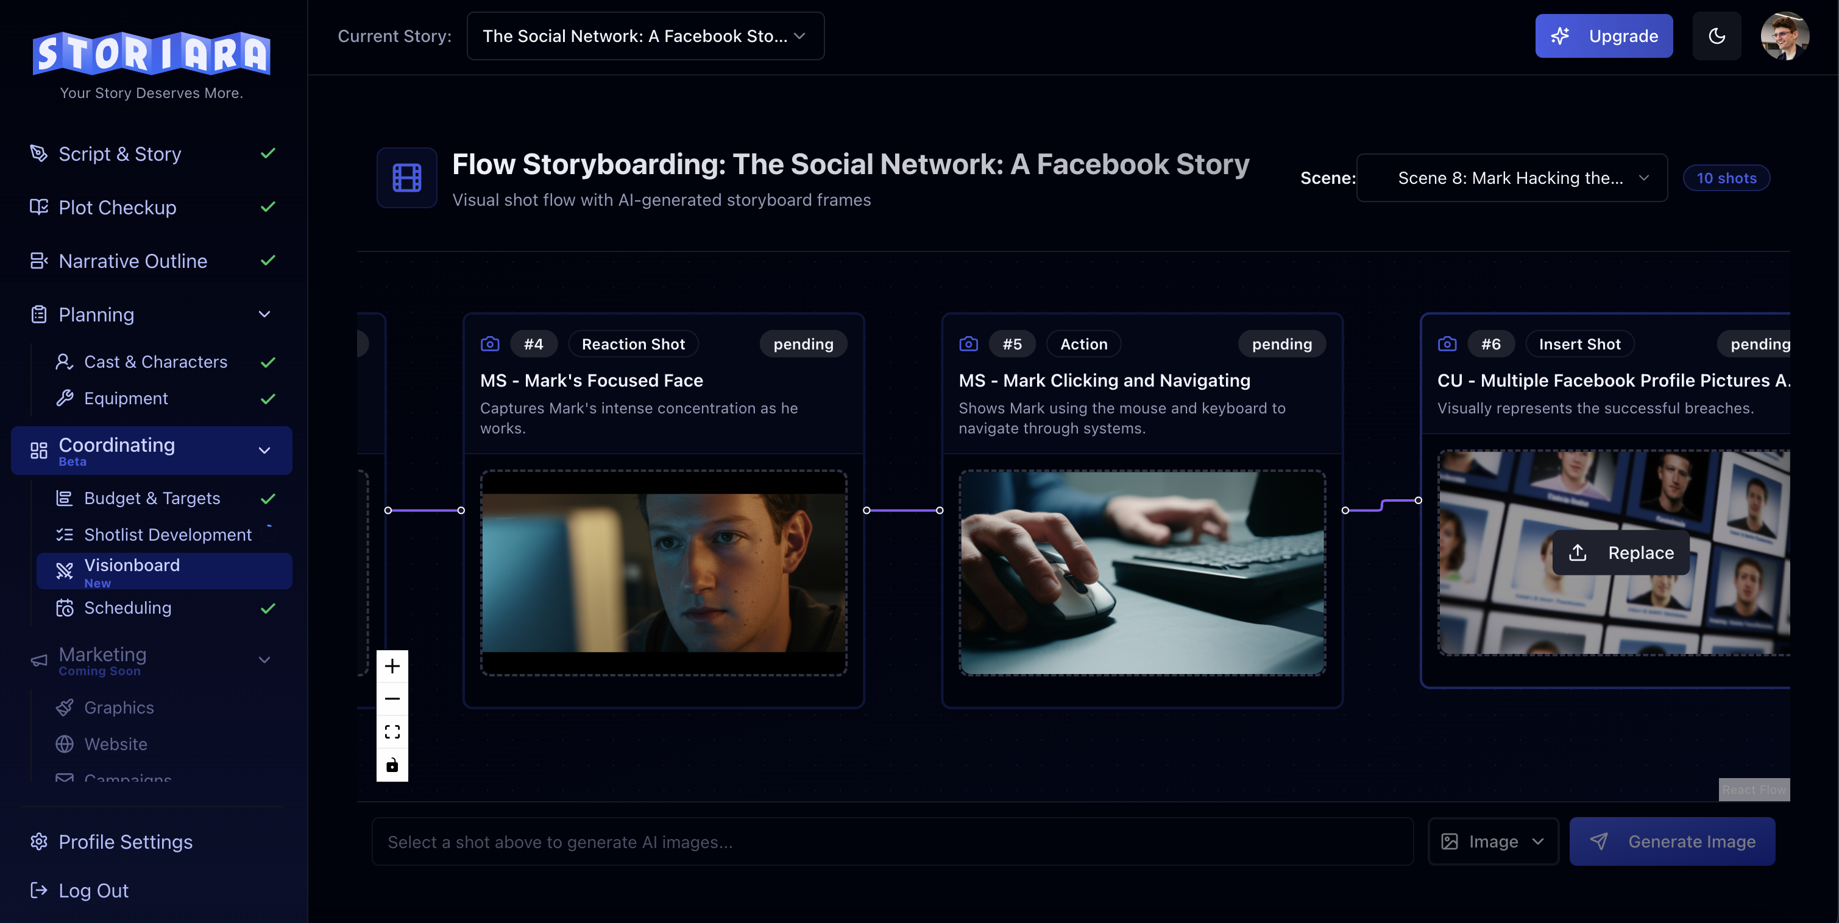Click the Equipment wrench icon
The width and height of the screenshot is (1839, 923).
click(64, 398)
